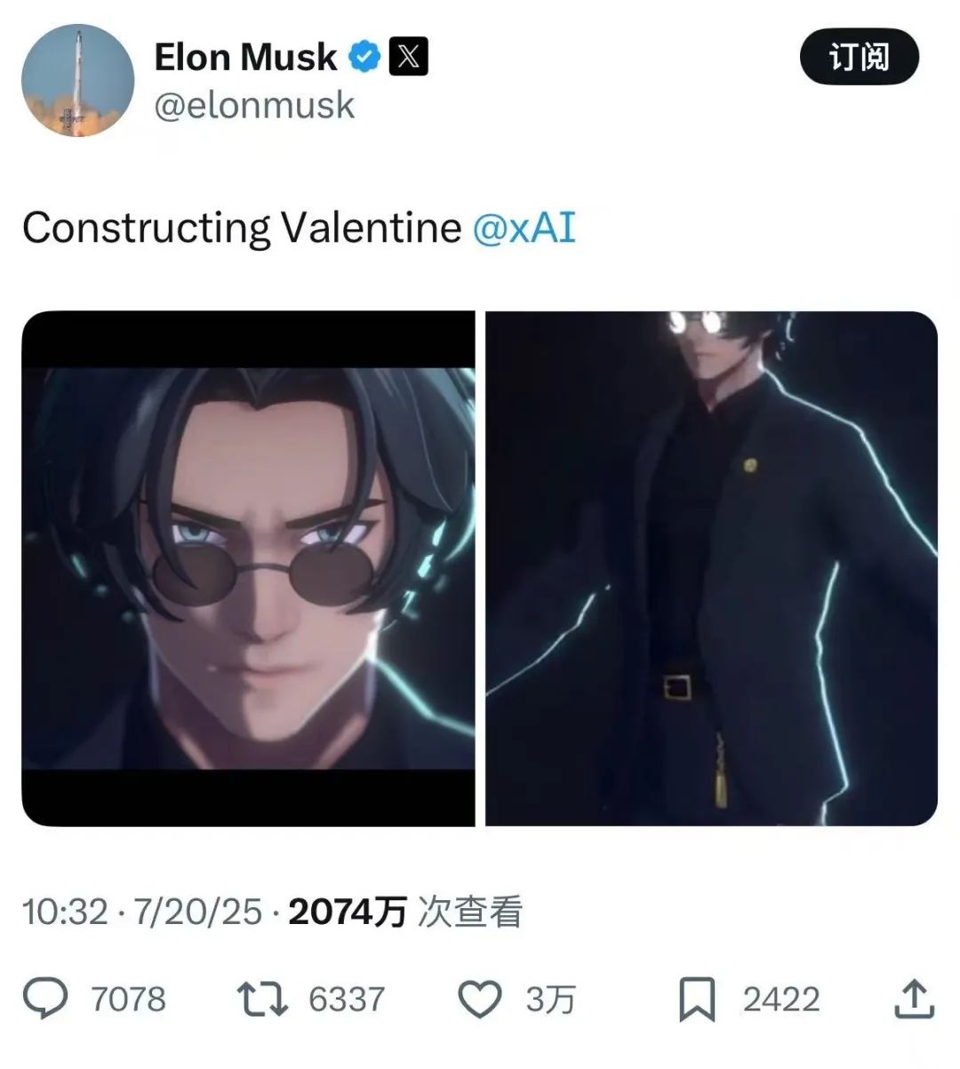Click the X affiliate badge icon
Screen dimensions: 960x1069
408,57
